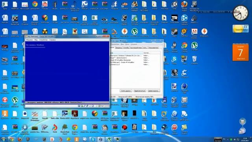Select the ВКонтакте Windows 7 Ultimate task row
The image size is (252, 142).
click(x=135, y=56)
